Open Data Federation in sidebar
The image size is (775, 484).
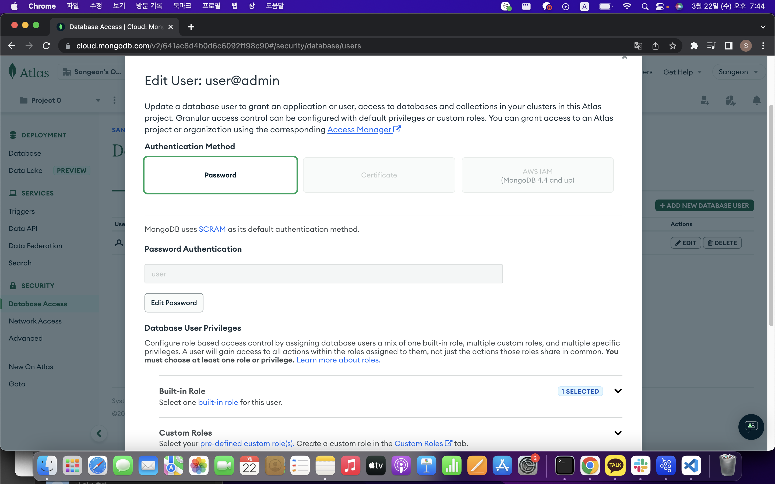(36, 246)
